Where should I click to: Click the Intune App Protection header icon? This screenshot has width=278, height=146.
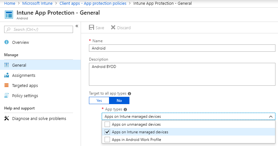click(x=9, y=15)
